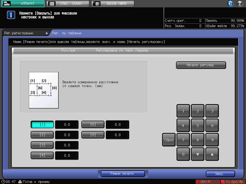The height and width of the screenshot is (184, 246).
Task: Click the speaker sound icon
Action: pos(230,3)
